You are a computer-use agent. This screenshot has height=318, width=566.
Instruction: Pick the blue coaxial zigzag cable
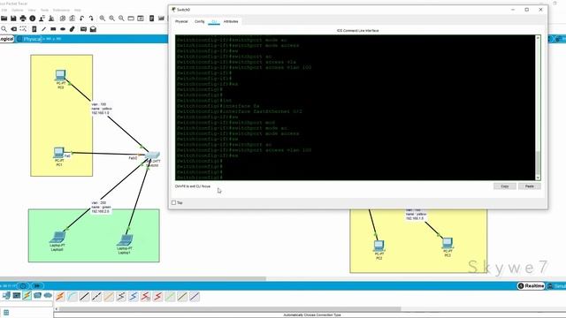(134, 297)
